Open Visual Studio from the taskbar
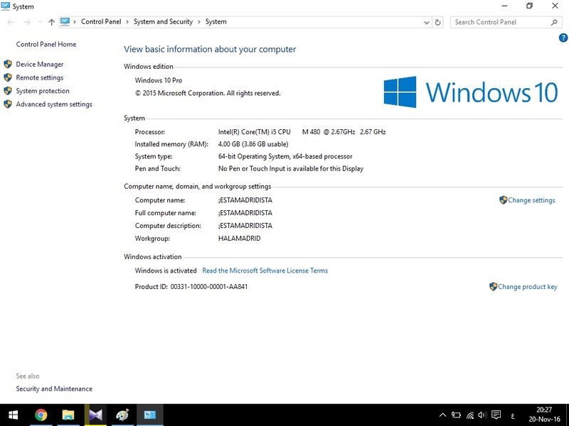Image resolution: width=569 pixels, height=426 pixels. (95, 415)
